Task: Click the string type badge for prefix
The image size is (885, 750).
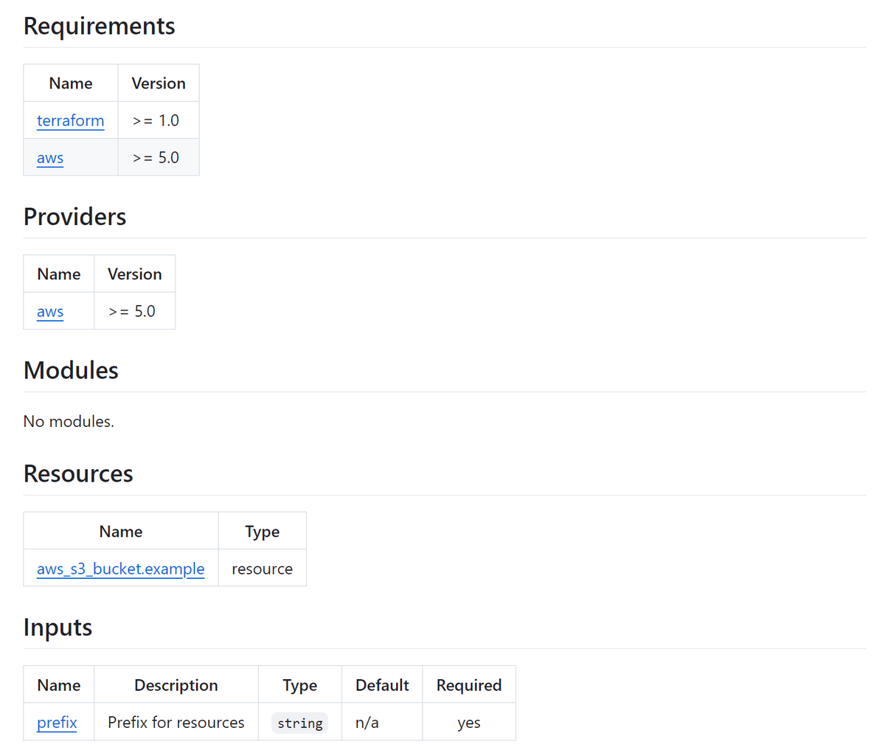Action: [x=299, y=723]
